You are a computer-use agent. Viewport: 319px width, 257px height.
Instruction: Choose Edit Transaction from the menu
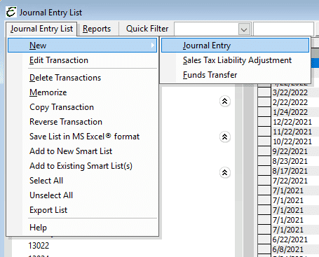tap(83, 60)
